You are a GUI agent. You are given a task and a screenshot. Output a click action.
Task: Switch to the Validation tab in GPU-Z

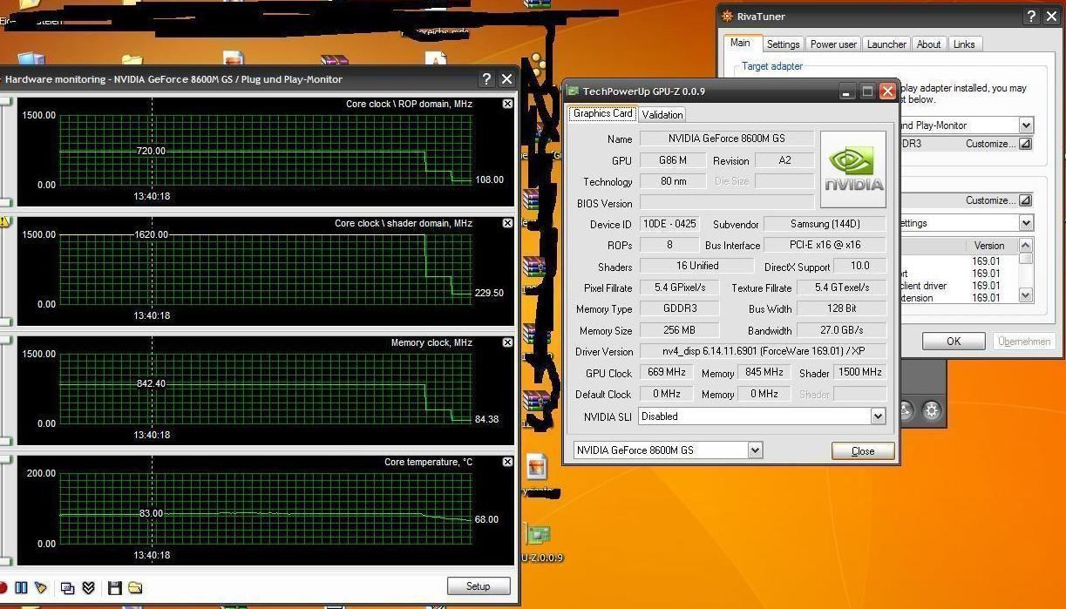(x=662, y=114)
